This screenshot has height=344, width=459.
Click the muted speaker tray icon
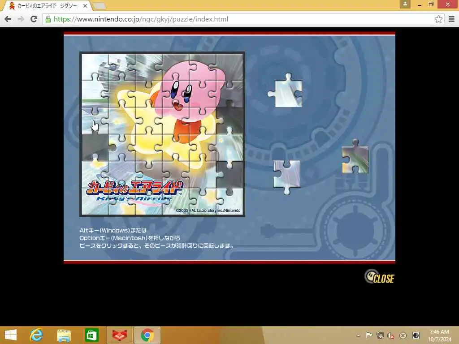(391, 335)
